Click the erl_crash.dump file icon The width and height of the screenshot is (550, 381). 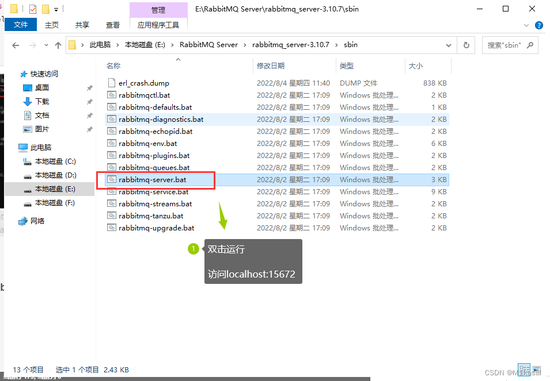[x=112, y=83]
